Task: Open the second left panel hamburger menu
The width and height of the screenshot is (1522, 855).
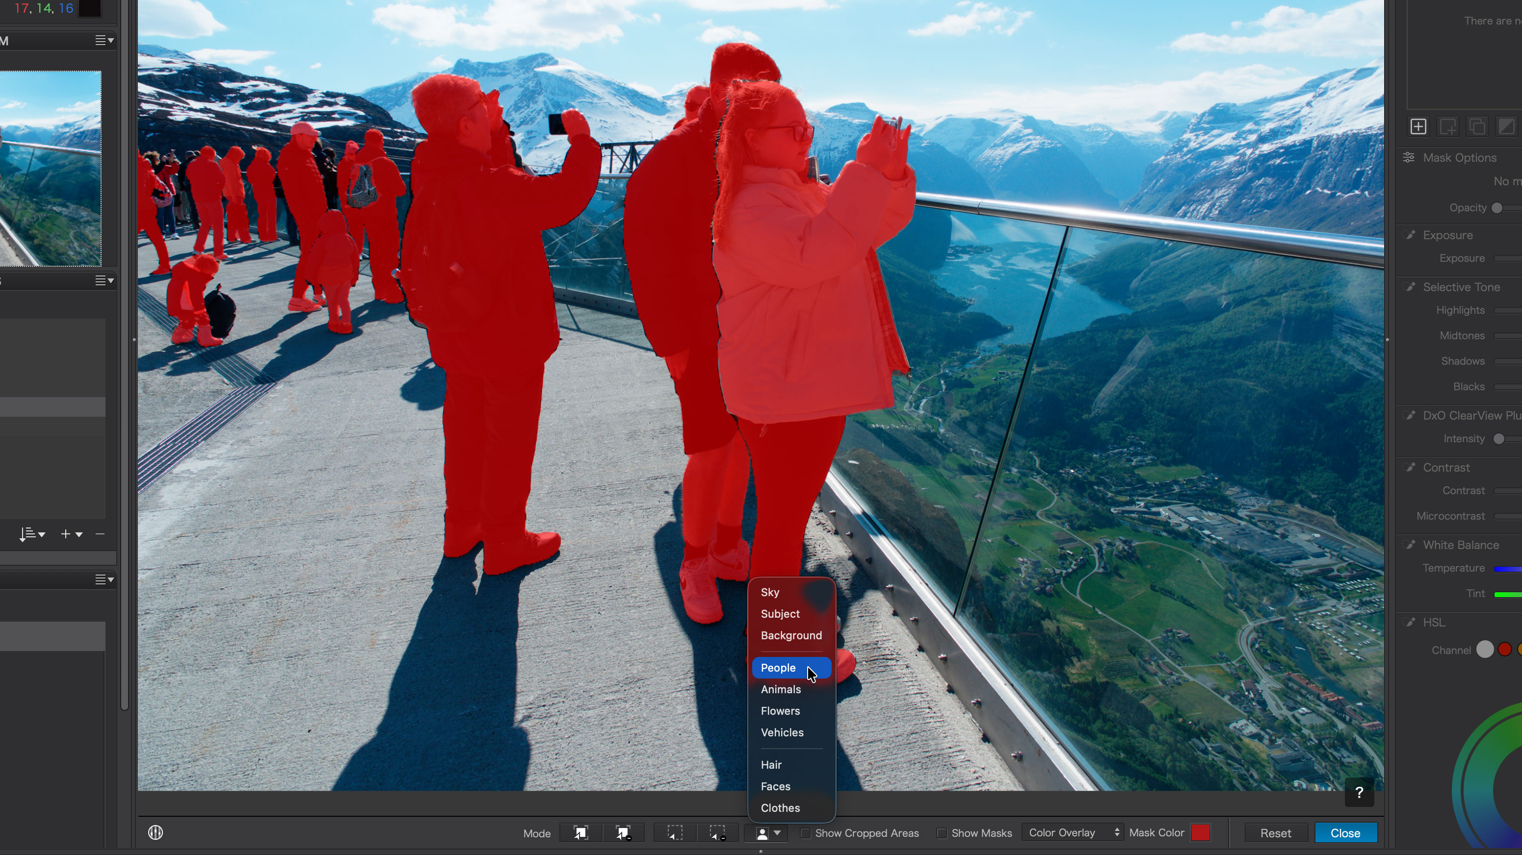Action: 105,280
